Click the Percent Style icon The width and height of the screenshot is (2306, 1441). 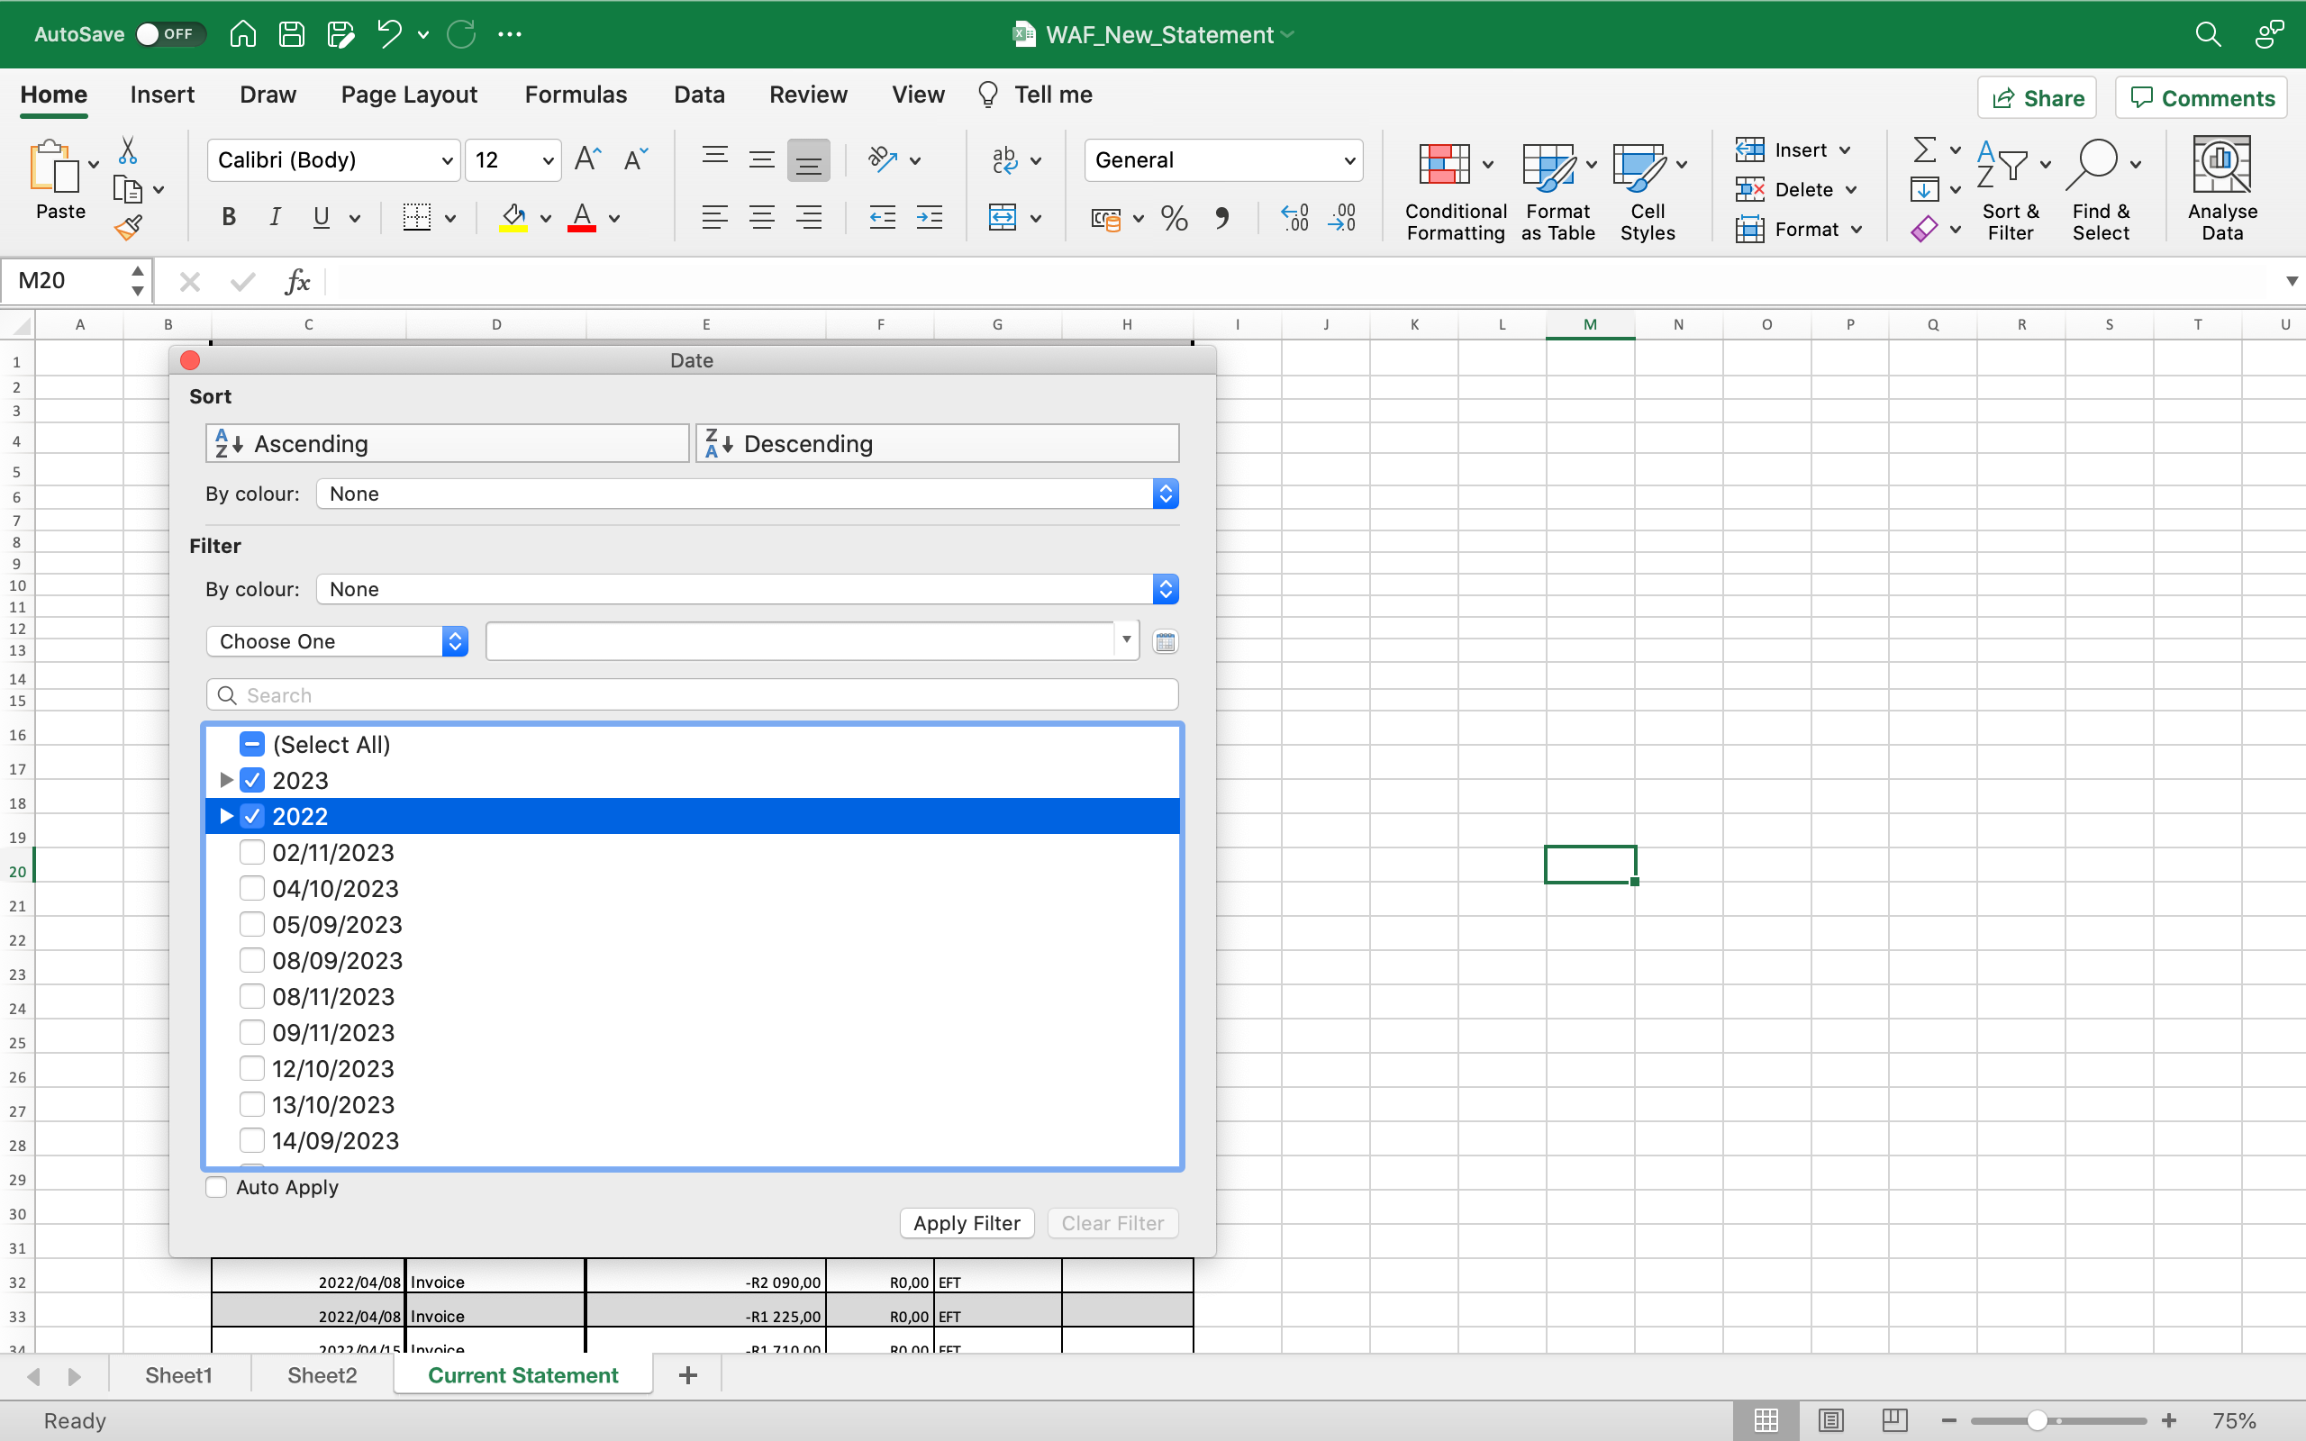pos(1174,218)
